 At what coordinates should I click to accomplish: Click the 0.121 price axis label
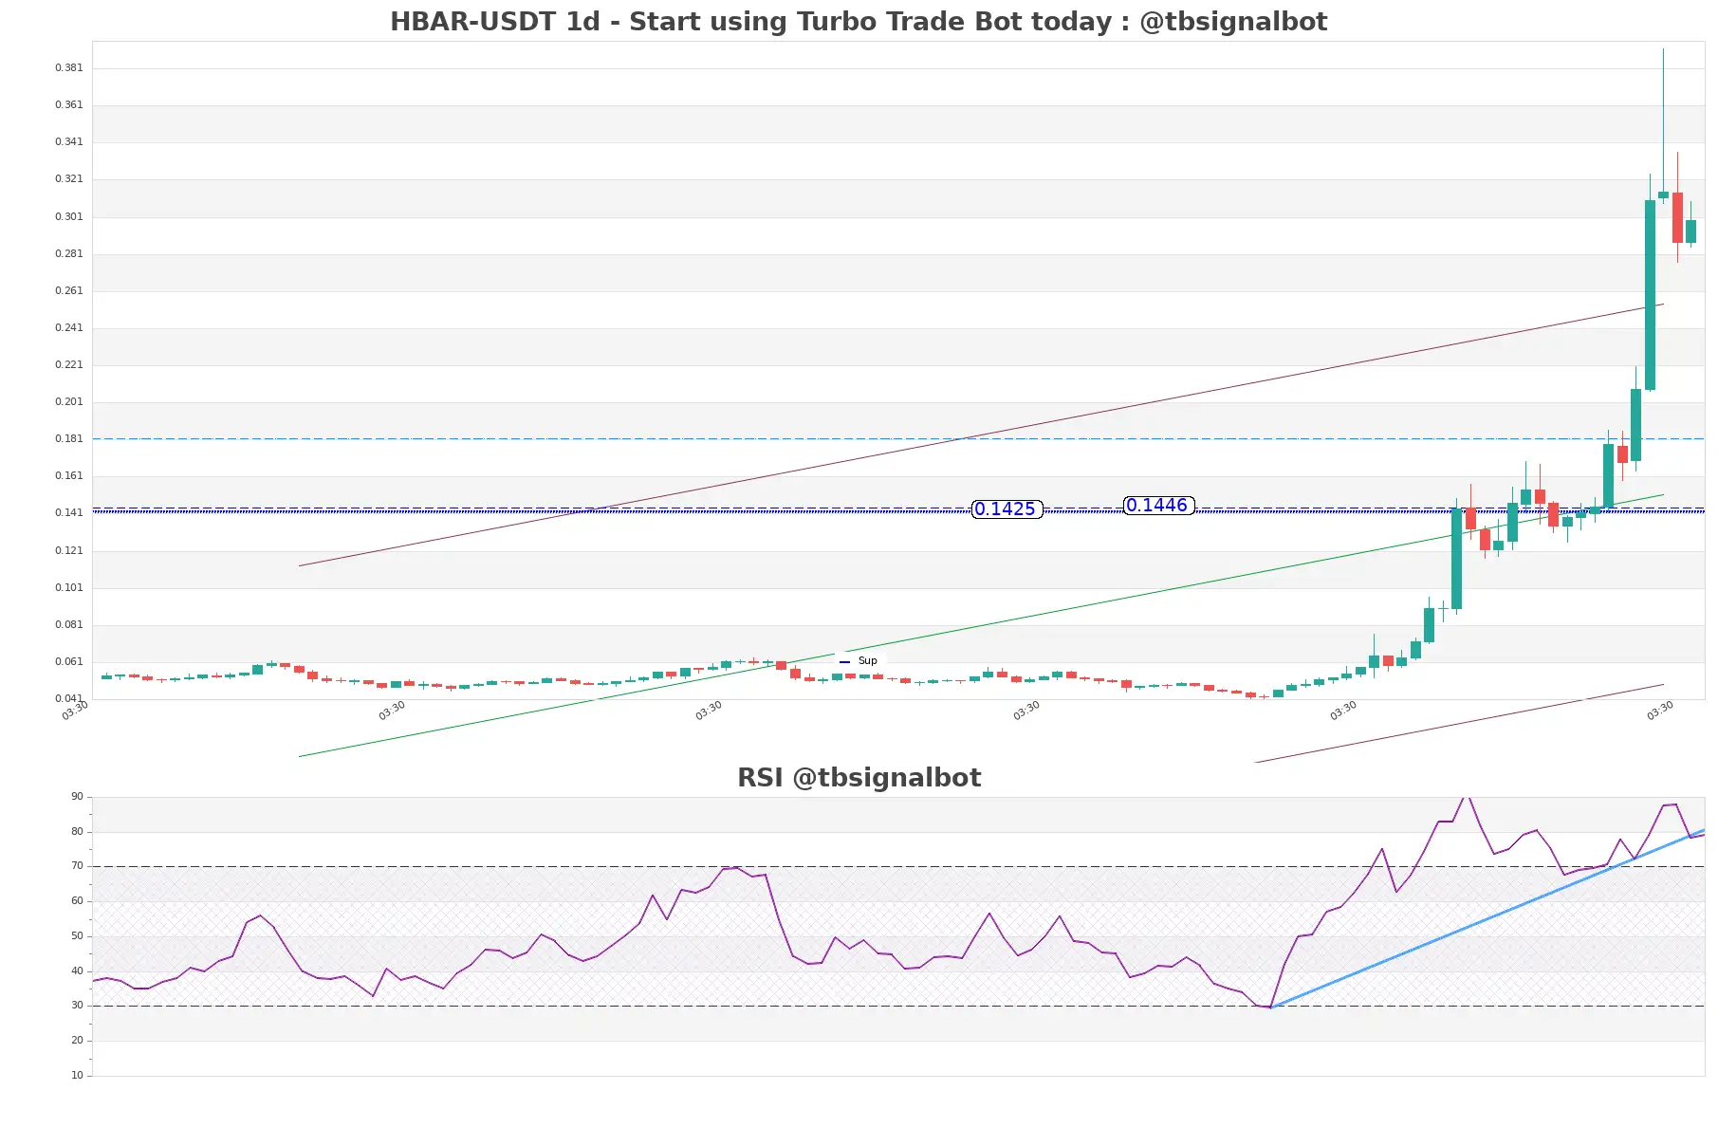68,550
